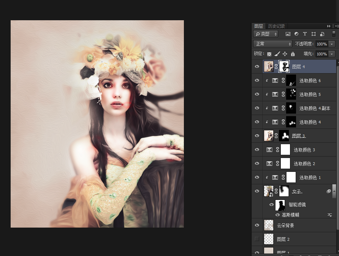
Task: Open the layers panel flyout menu
Action: 336,26
